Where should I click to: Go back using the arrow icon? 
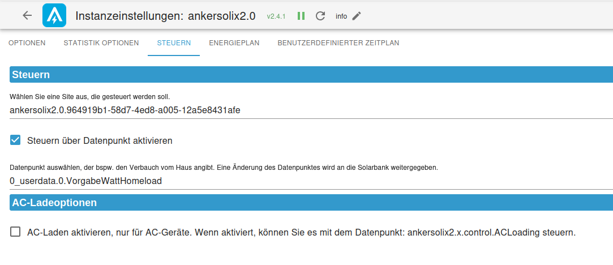click(x=27, y=16)
